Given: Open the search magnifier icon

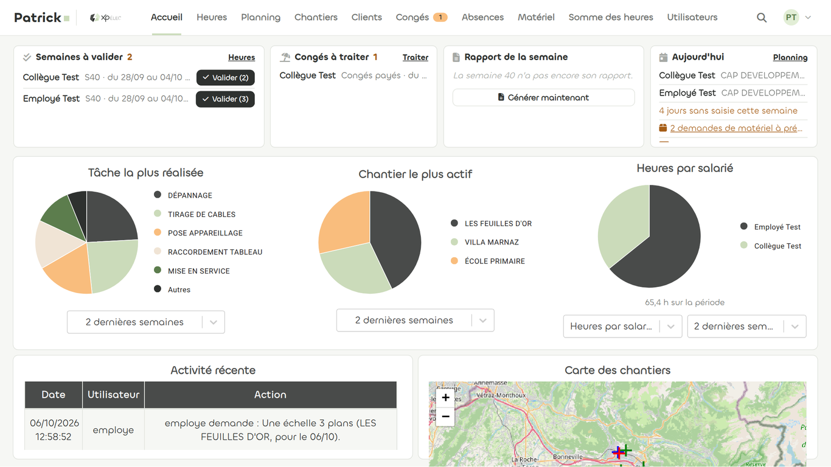Looking at the screenshot, I should click(761, 18).
